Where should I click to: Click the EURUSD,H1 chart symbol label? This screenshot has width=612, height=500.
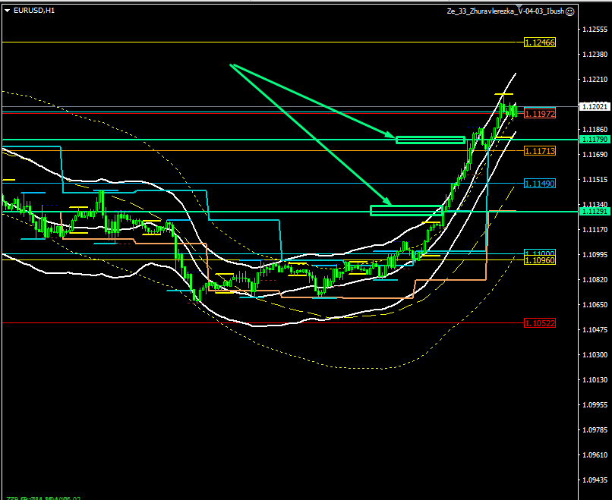click(34, 11)
